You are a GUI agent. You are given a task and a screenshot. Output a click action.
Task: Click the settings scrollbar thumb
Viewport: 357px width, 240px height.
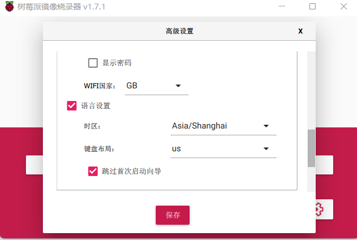[311, 148]
